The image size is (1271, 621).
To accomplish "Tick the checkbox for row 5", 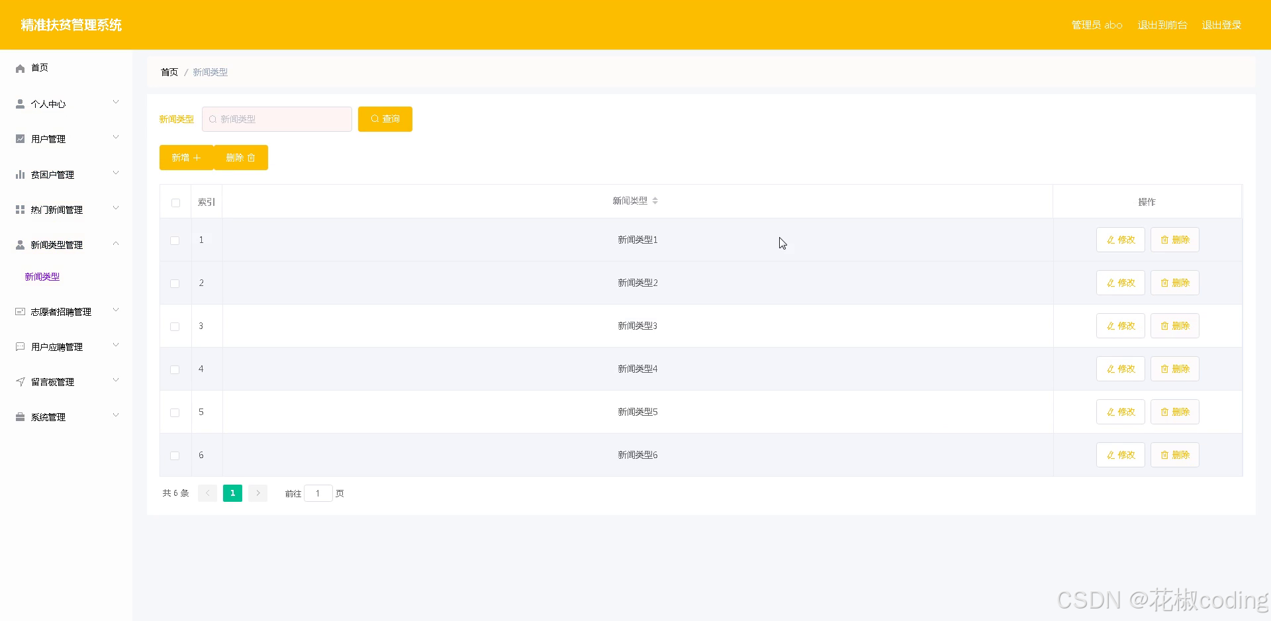I will click(x=175, y=412).
